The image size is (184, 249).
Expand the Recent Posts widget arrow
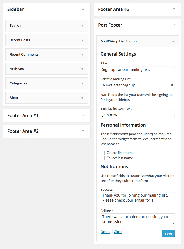[82, 40]
